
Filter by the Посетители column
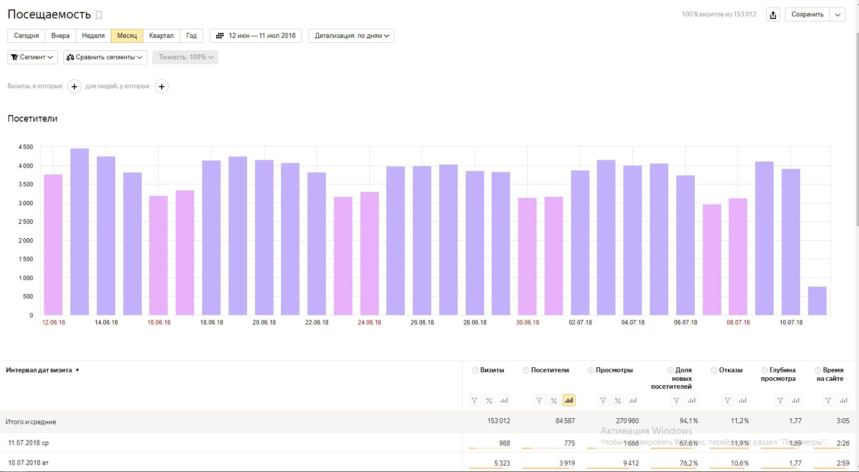540,400
